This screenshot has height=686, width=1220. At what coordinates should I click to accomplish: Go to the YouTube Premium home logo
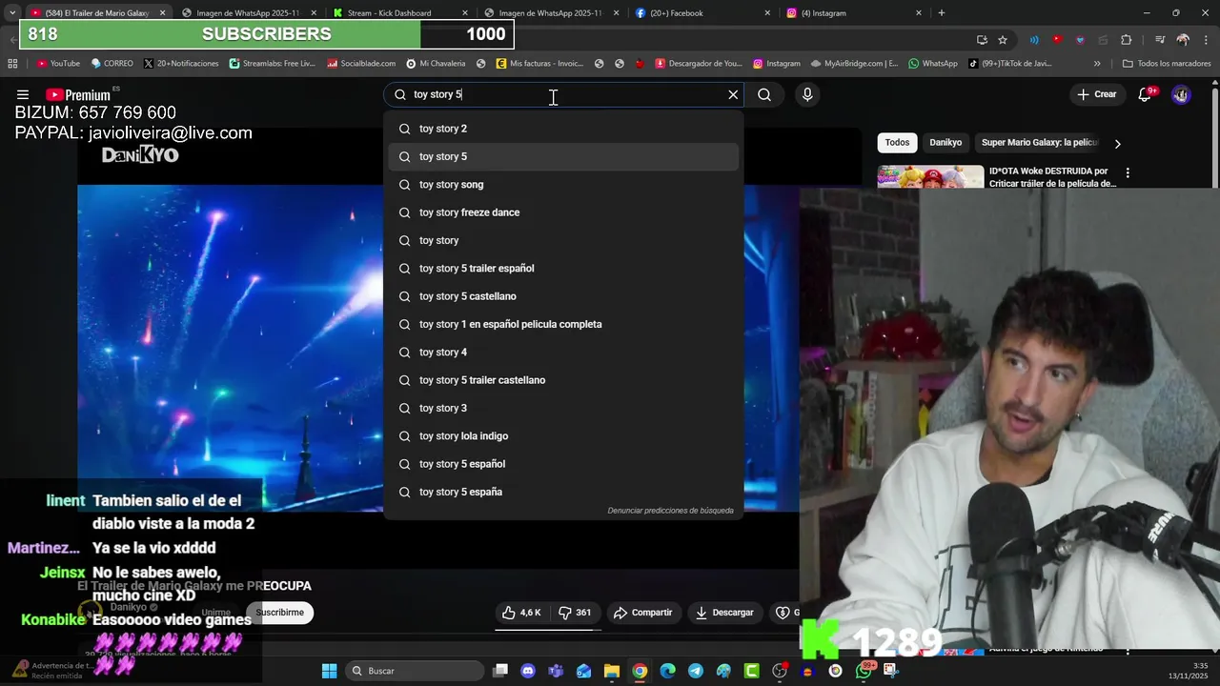point(77,94)
